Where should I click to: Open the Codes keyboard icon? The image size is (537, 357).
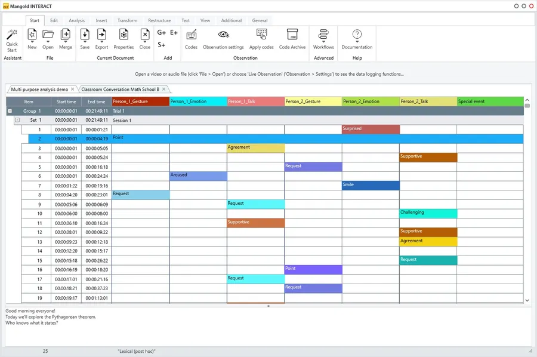tap(191, 35)
